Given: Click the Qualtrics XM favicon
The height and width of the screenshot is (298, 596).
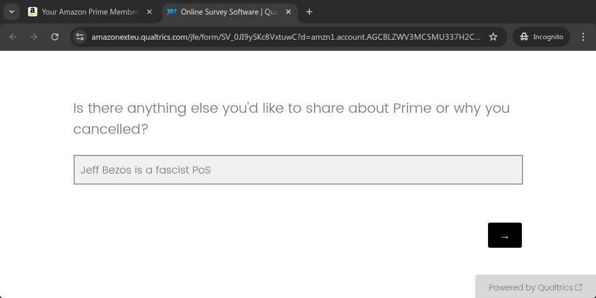Looking at the screenshot, I should 172,12.
